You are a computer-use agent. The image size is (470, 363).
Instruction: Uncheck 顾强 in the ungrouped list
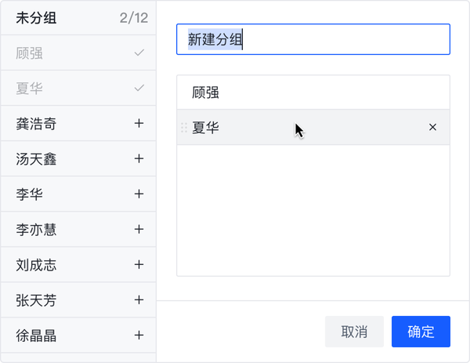(139, 53)
